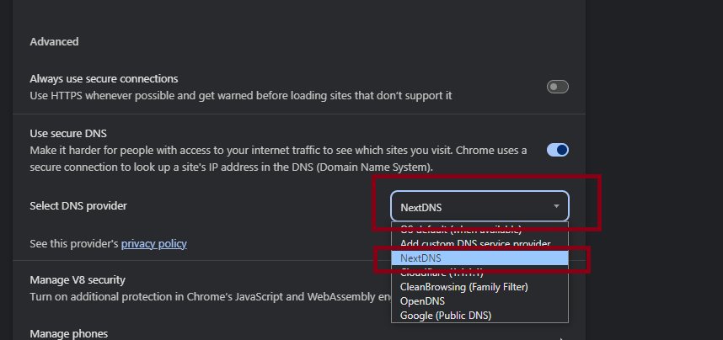This screenshot has width=723, height=340.
Task: Open Manage V8 security settings
Action: [x=78, y=279]
